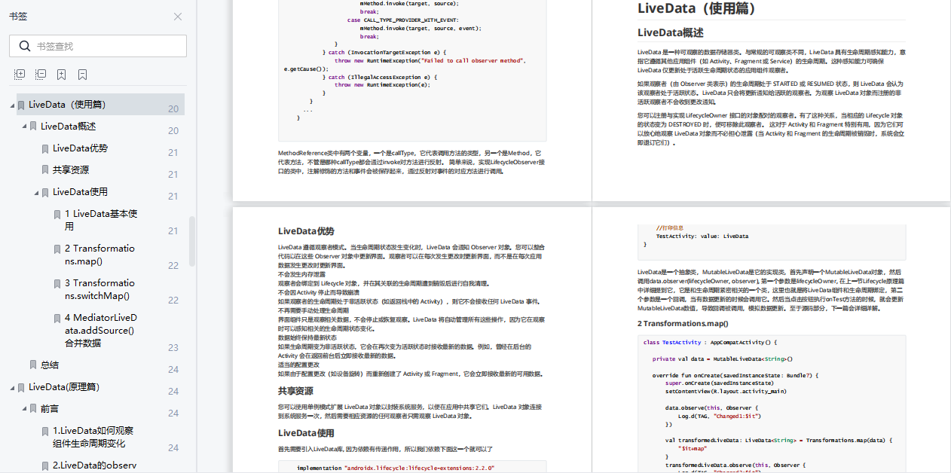Image resolution: width=951 pixels, height=473 pixels.
Task: Collapse the 前言 node arrow
Action: coord(24,409)
